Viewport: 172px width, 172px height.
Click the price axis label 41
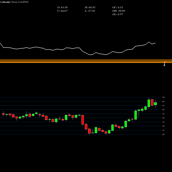(163, 122)
